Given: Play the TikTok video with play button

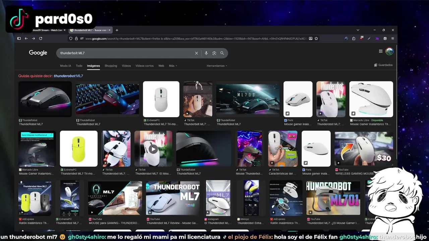Looking at the screenshot, I should pos(153,149).
